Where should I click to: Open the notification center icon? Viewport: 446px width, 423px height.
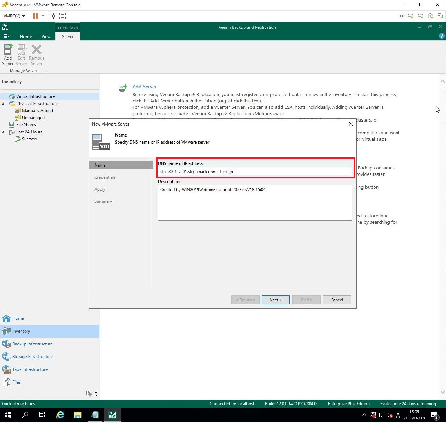(x=435, y=415)
